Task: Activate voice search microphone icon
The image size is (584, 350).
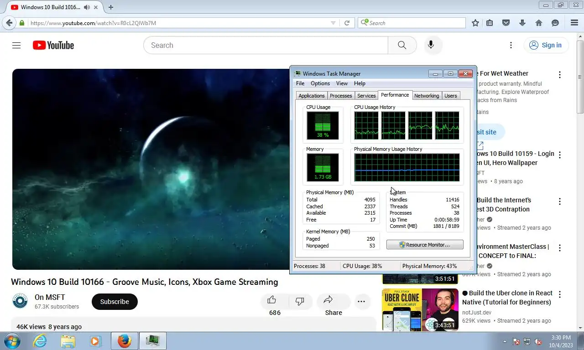Action: 431,45
